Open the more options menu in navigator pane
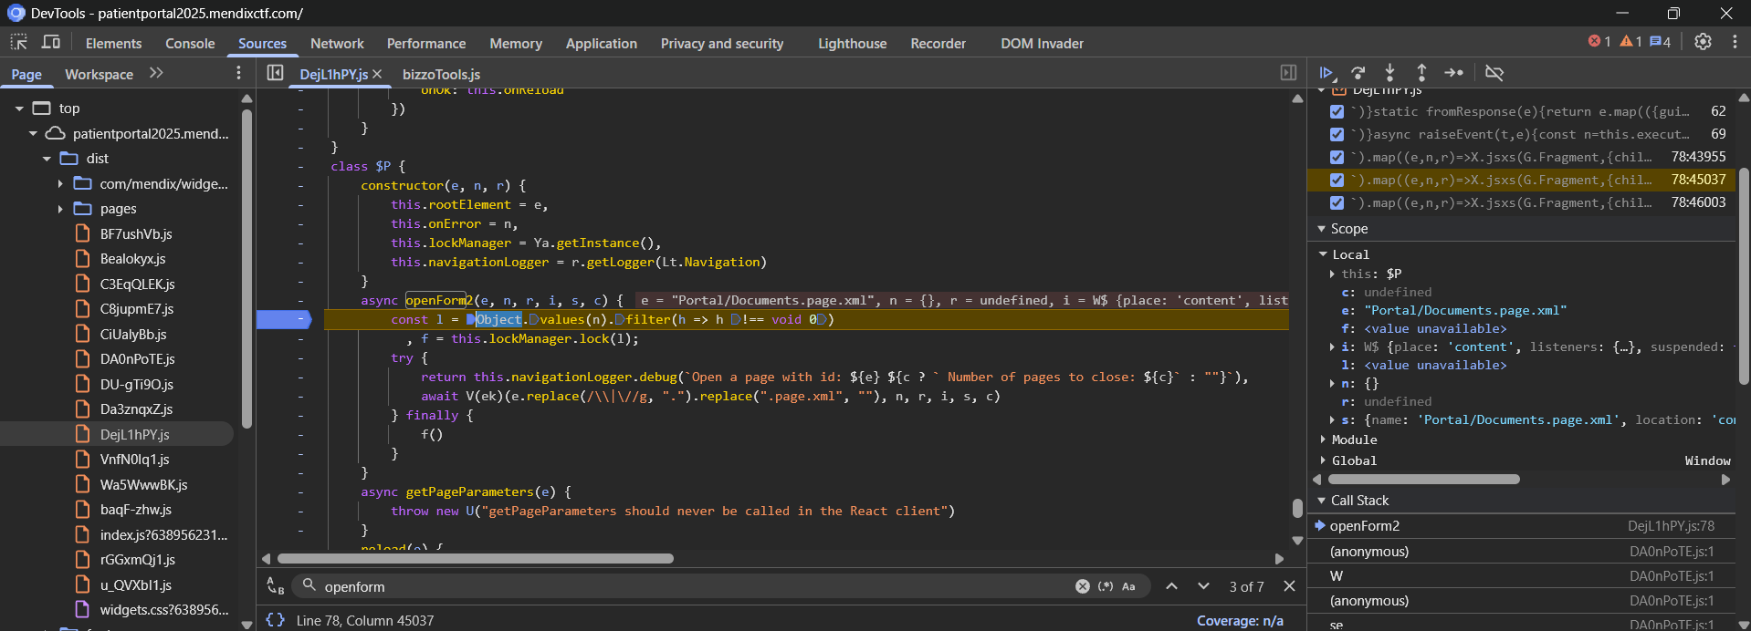Screen dimensions: 1751x631 click(238, 73)
